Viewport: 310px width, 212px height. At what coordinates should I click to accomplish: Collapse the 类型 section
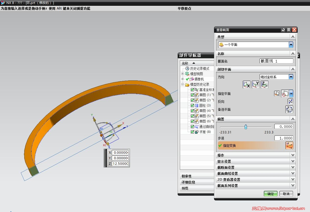[293, 37]
